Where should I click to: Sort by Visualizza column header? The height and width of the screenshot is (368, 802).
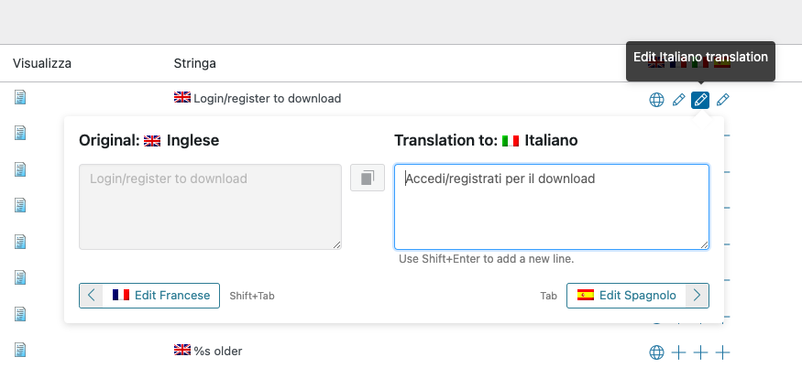click(42, 63)
